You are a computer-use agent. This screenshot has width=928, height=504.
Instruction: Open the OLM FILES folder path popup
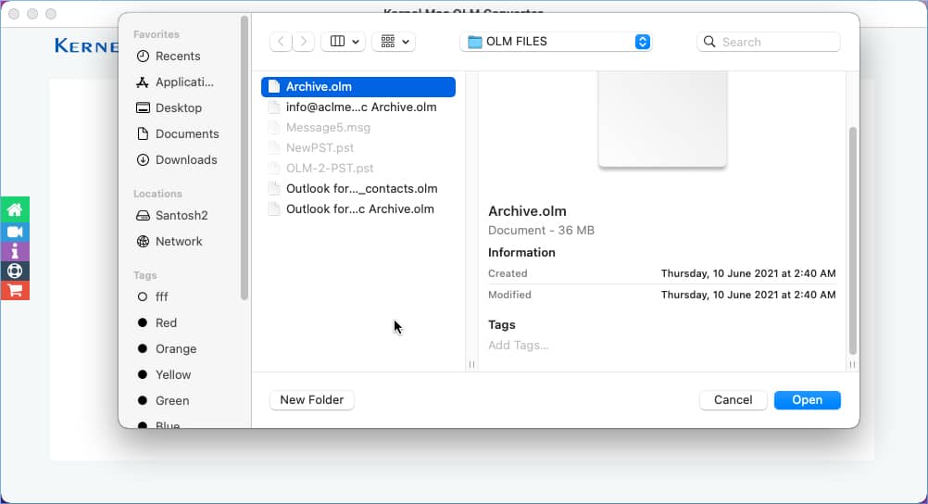[556, 42]
